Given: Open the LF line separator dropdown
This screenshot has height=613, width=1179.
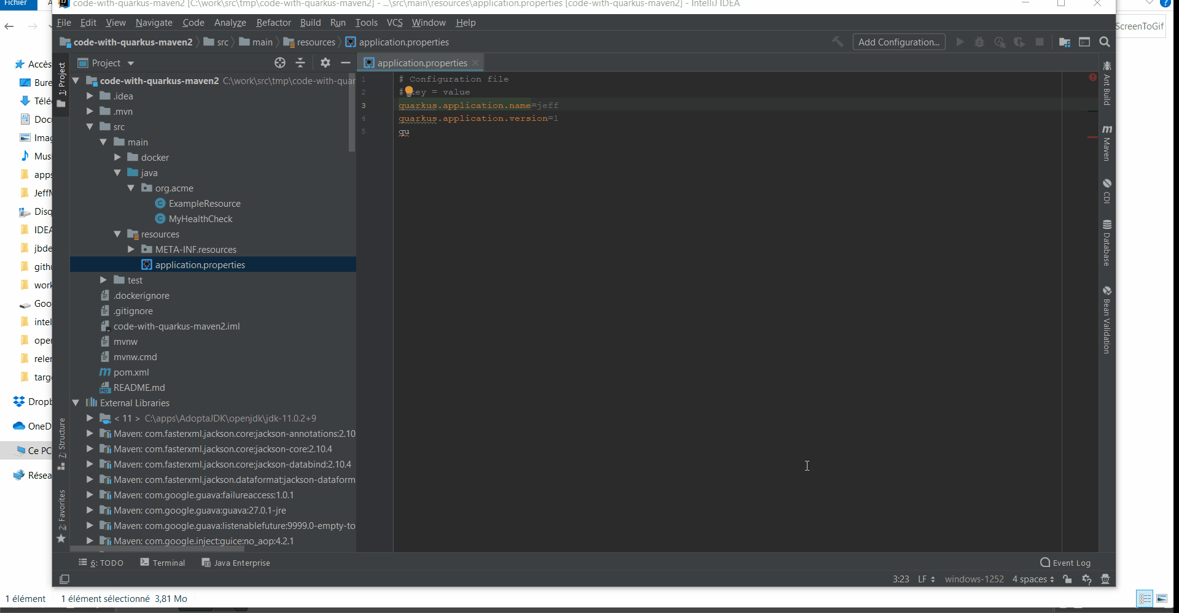Looking at the screenshot, I should 926,579.
